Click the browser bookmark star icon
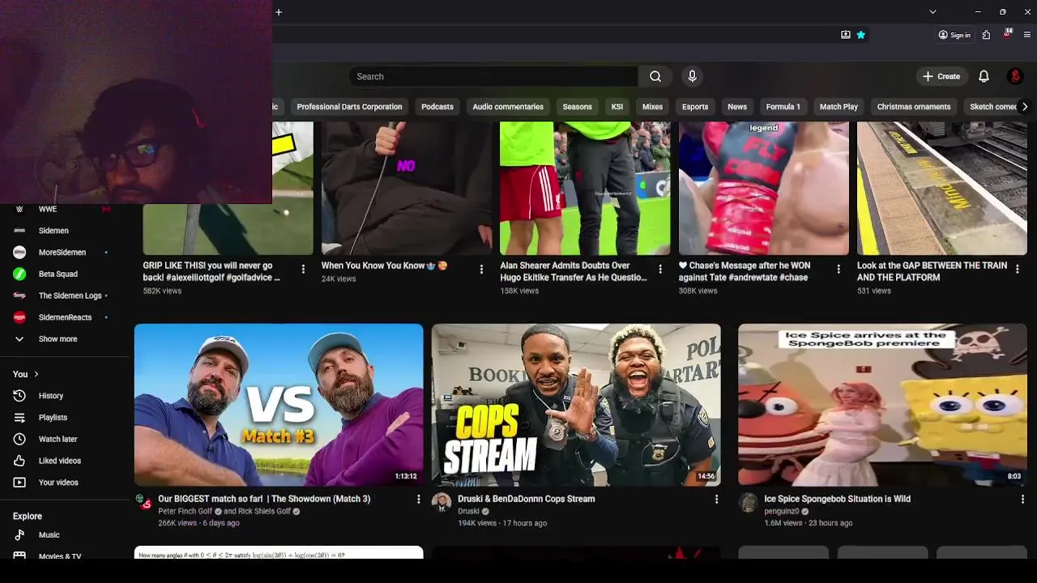The height and width of the screenshot is (583, 1037). [x=861, y=35]
